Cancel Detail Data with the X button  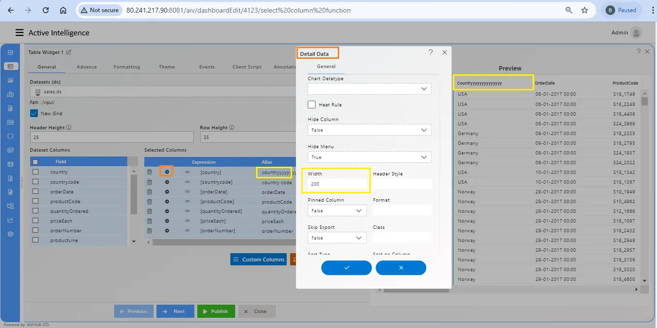(401, 268)
